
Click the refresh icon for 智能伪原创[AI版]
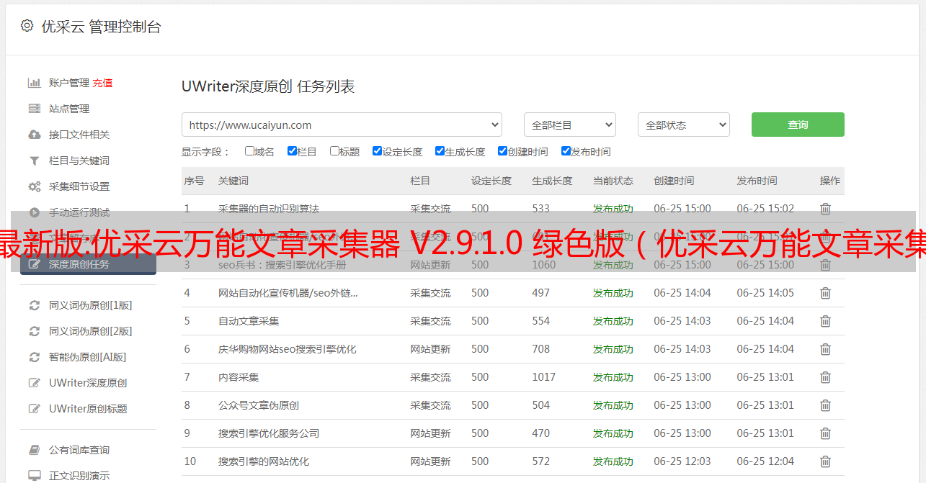pyautogui.click(x=34, y=357)
